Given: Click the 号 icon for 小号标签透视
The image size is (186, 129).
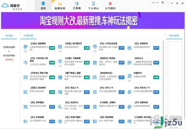Looking at the screenshot, I should click(x=95, y=46).
